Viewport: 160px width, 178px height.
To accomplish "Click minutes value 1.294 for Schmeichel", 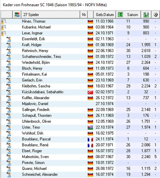I will tap(146, 175).
